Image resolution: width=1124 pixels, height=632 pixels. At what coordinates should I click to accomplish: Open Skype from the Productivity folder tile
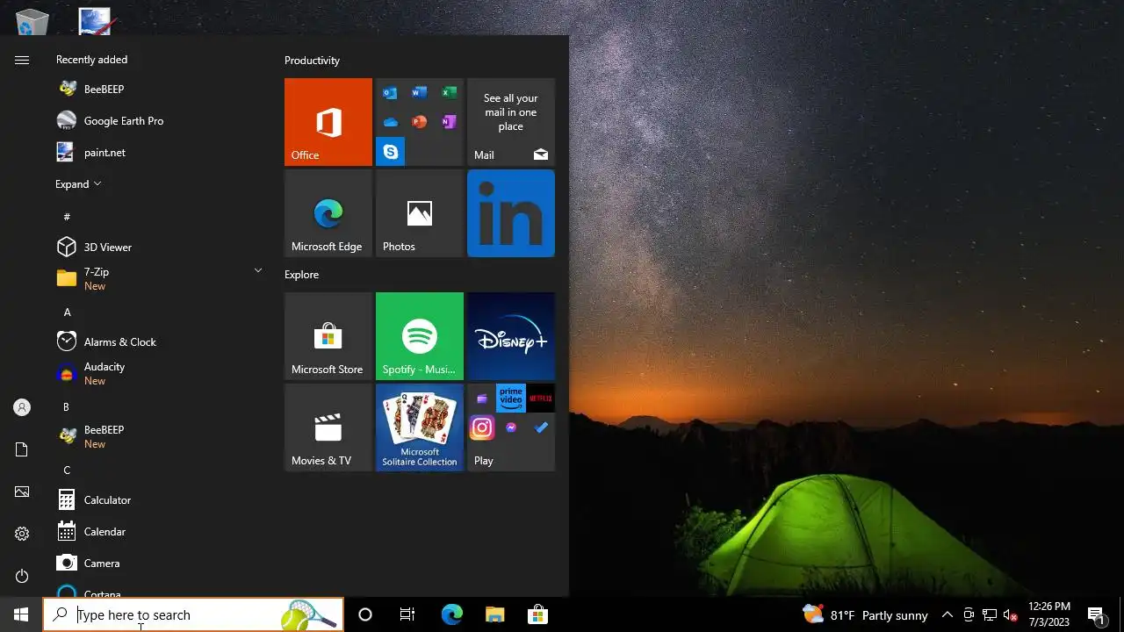point(390,152)
